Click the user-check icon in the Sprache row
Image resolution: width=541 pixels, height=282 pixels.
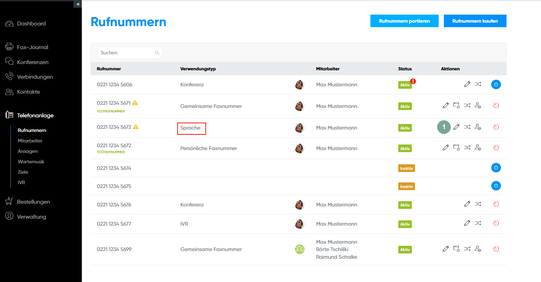pyautogui.click(x=478, y=127)
